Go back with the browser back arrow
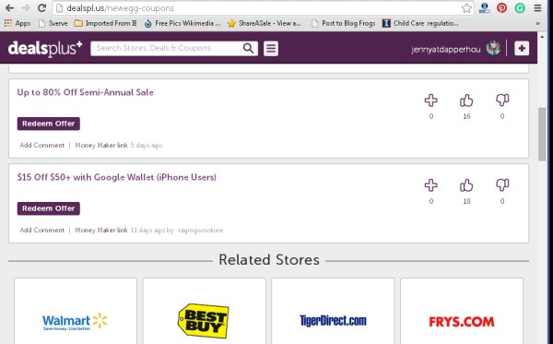Image resolution: width=553 pixels, height=344 pixels. coord(9,7)
